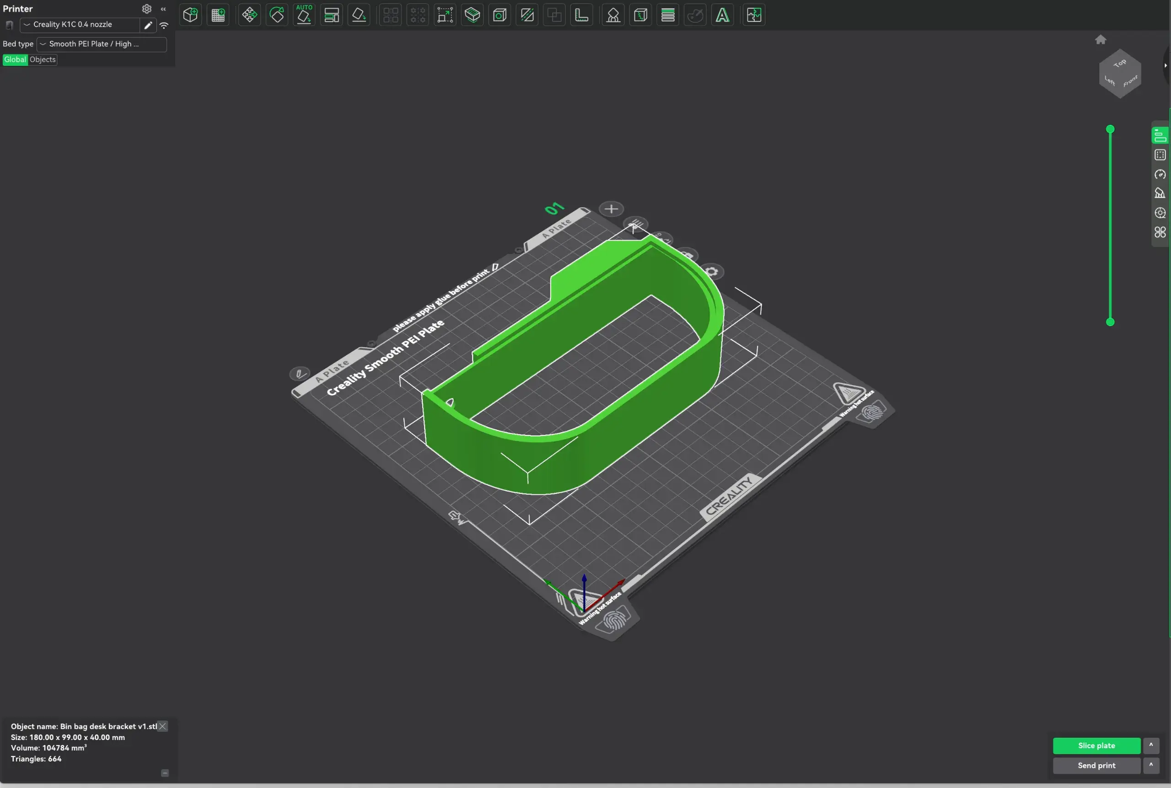
Task: Toggle the printer WiFi connection icon
Action: coord(164,25)
